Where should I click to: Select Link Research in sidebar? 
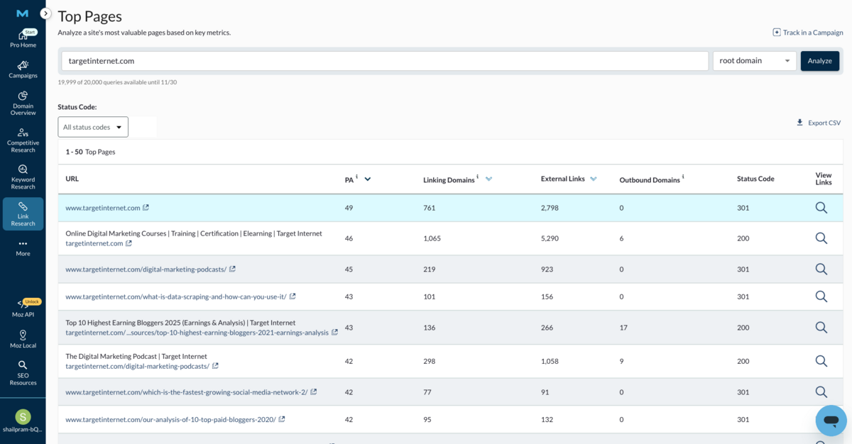pyautogui.click(x=23, y=214)
